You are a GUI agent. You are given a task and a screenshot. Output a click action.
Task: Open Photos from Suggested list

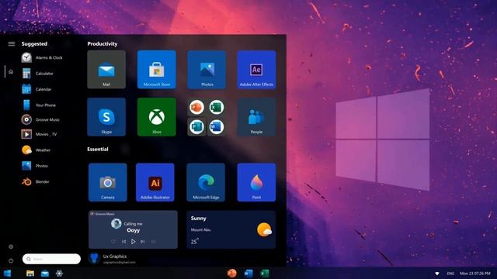click(x=35, y=166)
